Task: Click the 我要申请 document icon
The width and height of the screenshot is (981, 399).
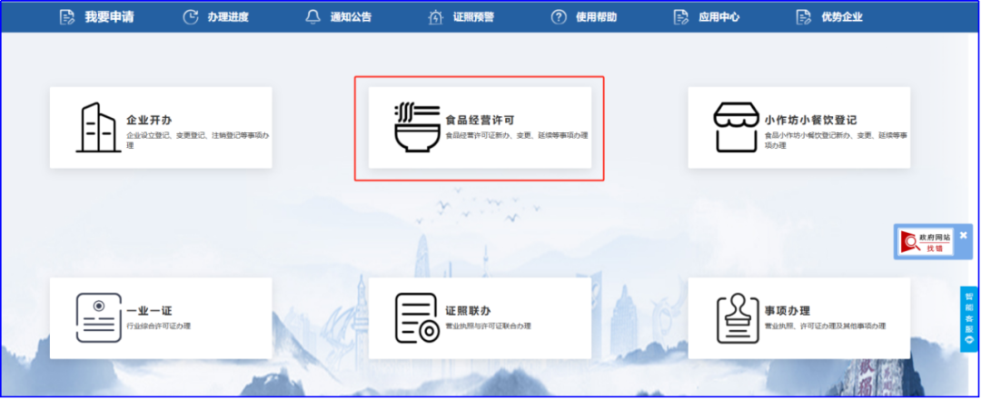Action: coord(67,17)
